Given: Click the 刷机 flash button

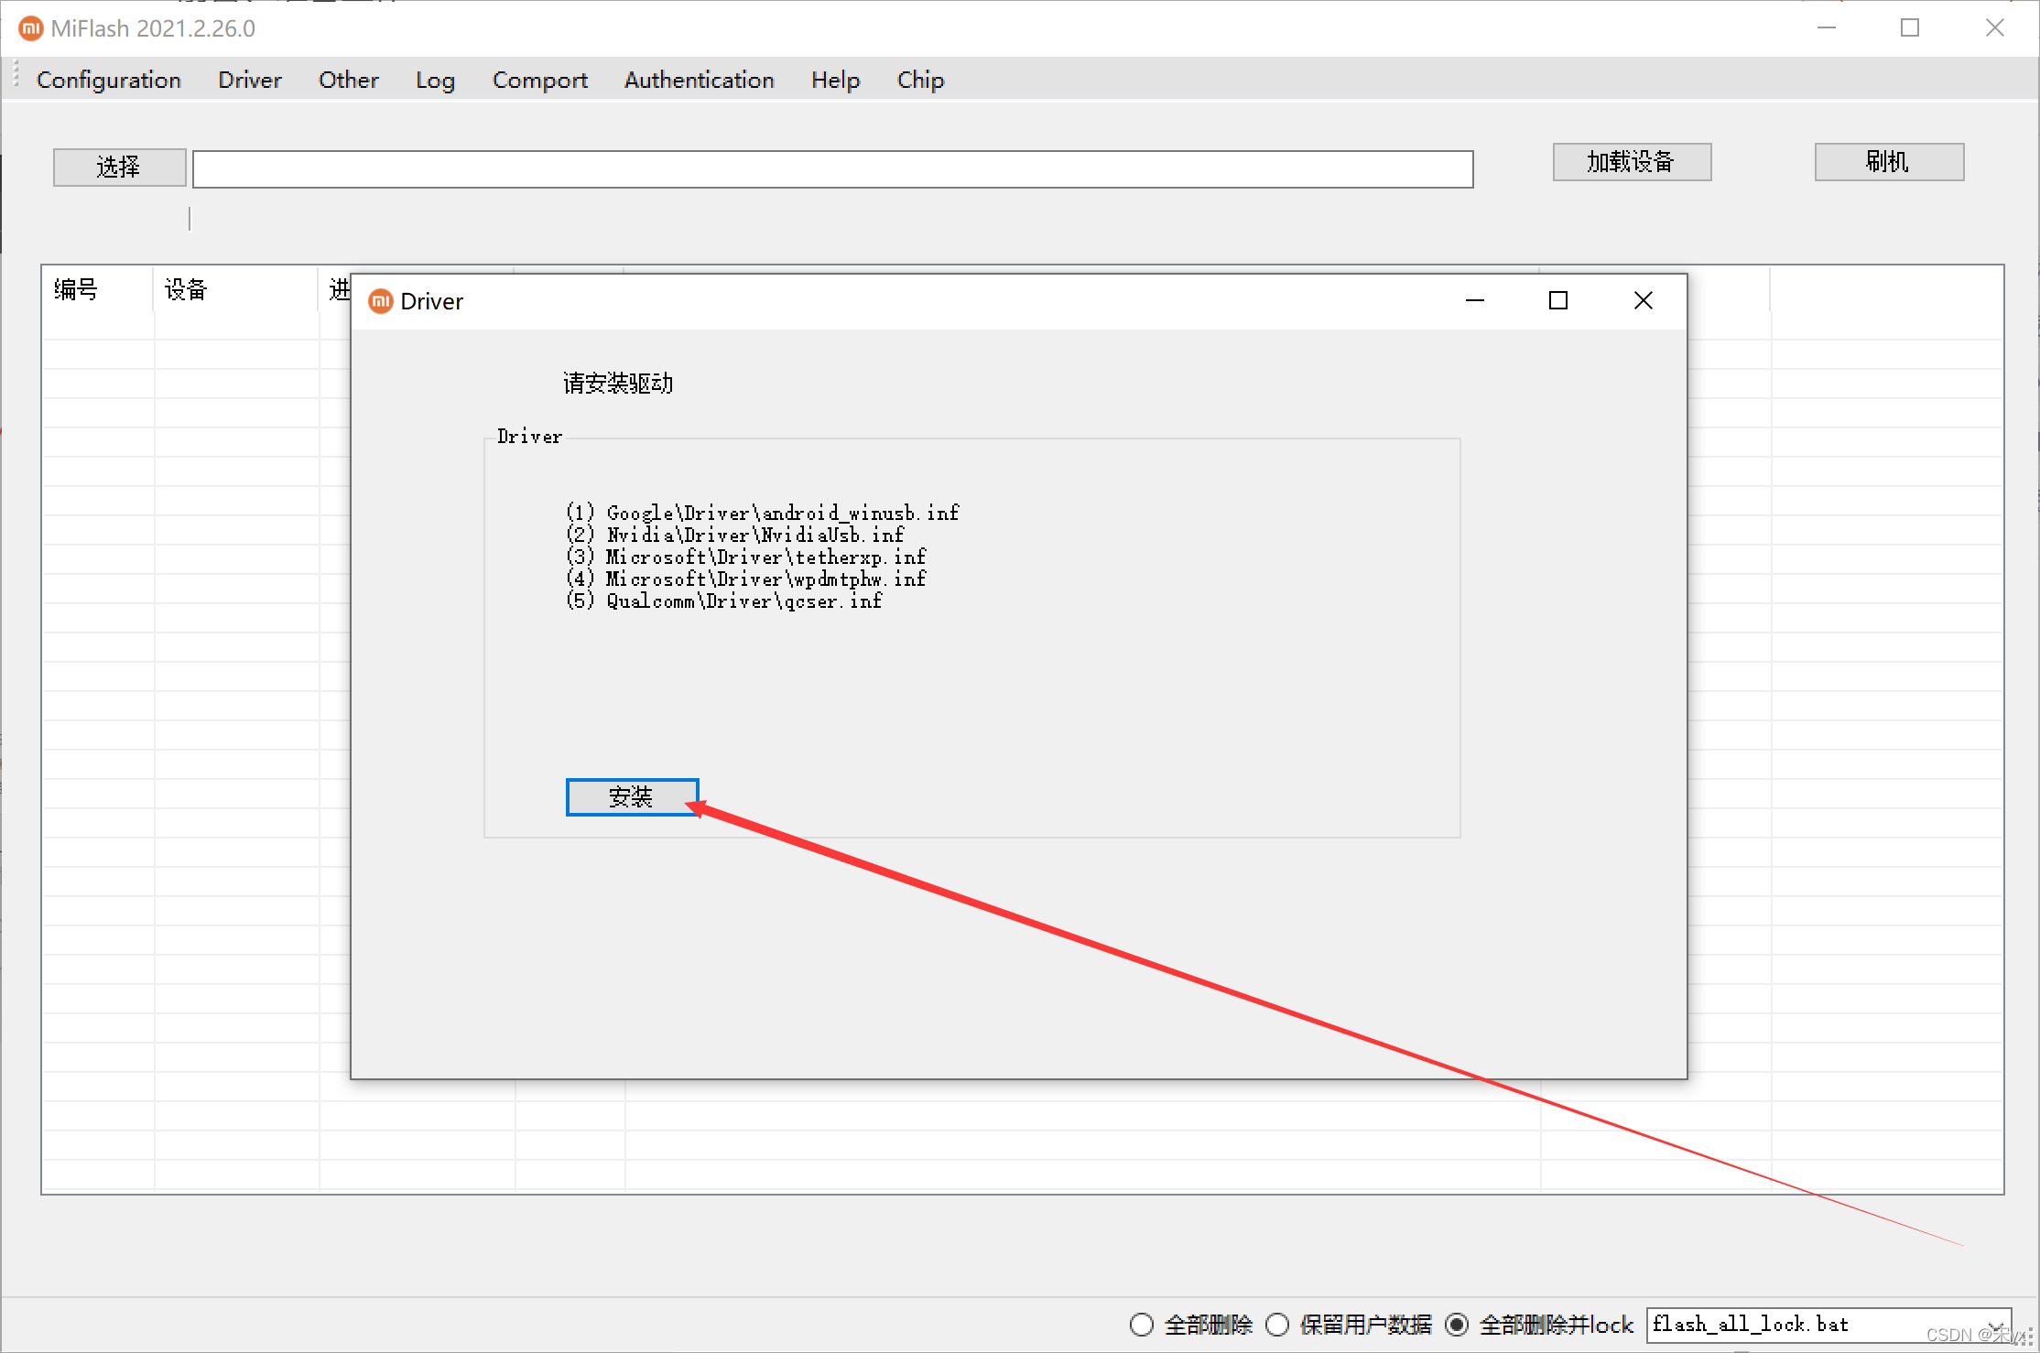Looking at the screenshot, I should 1889,162.
